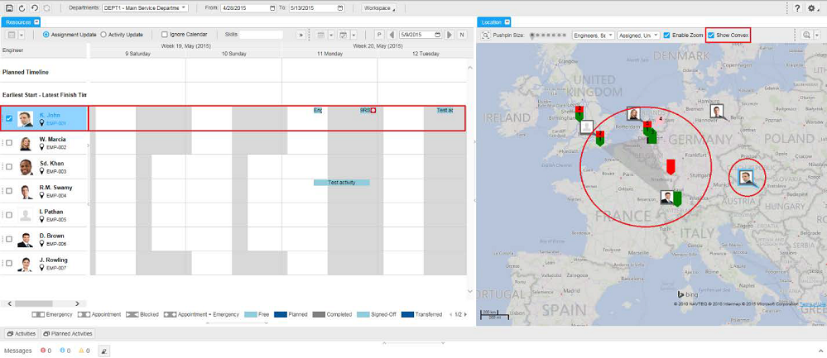This screenshot has width=827, height=358.
Task: Enable the Ignore Calendar checkbox
Action: pos(165,35)
